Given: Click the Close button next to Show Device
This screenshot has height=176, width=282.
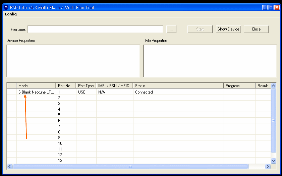Looking at the screenshot, I should (x=256, y=29).
